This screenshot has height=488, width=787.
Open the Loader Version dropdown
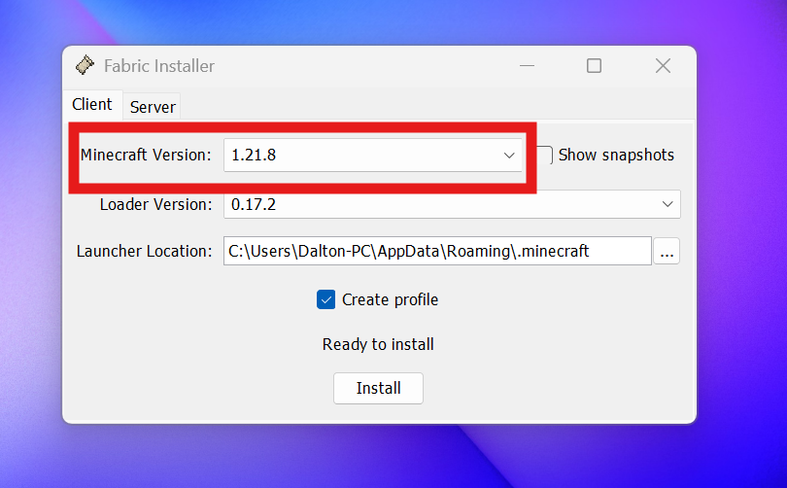point(452,204)
